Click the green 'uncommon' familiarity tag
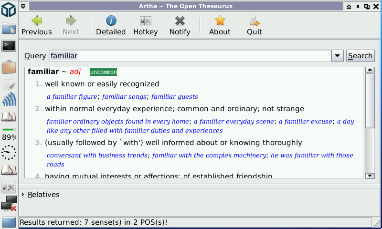 [104, 72]
